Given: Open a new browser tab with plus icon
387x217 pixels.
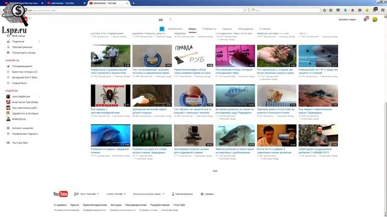Looking at the screenshot, I should 134,3.
